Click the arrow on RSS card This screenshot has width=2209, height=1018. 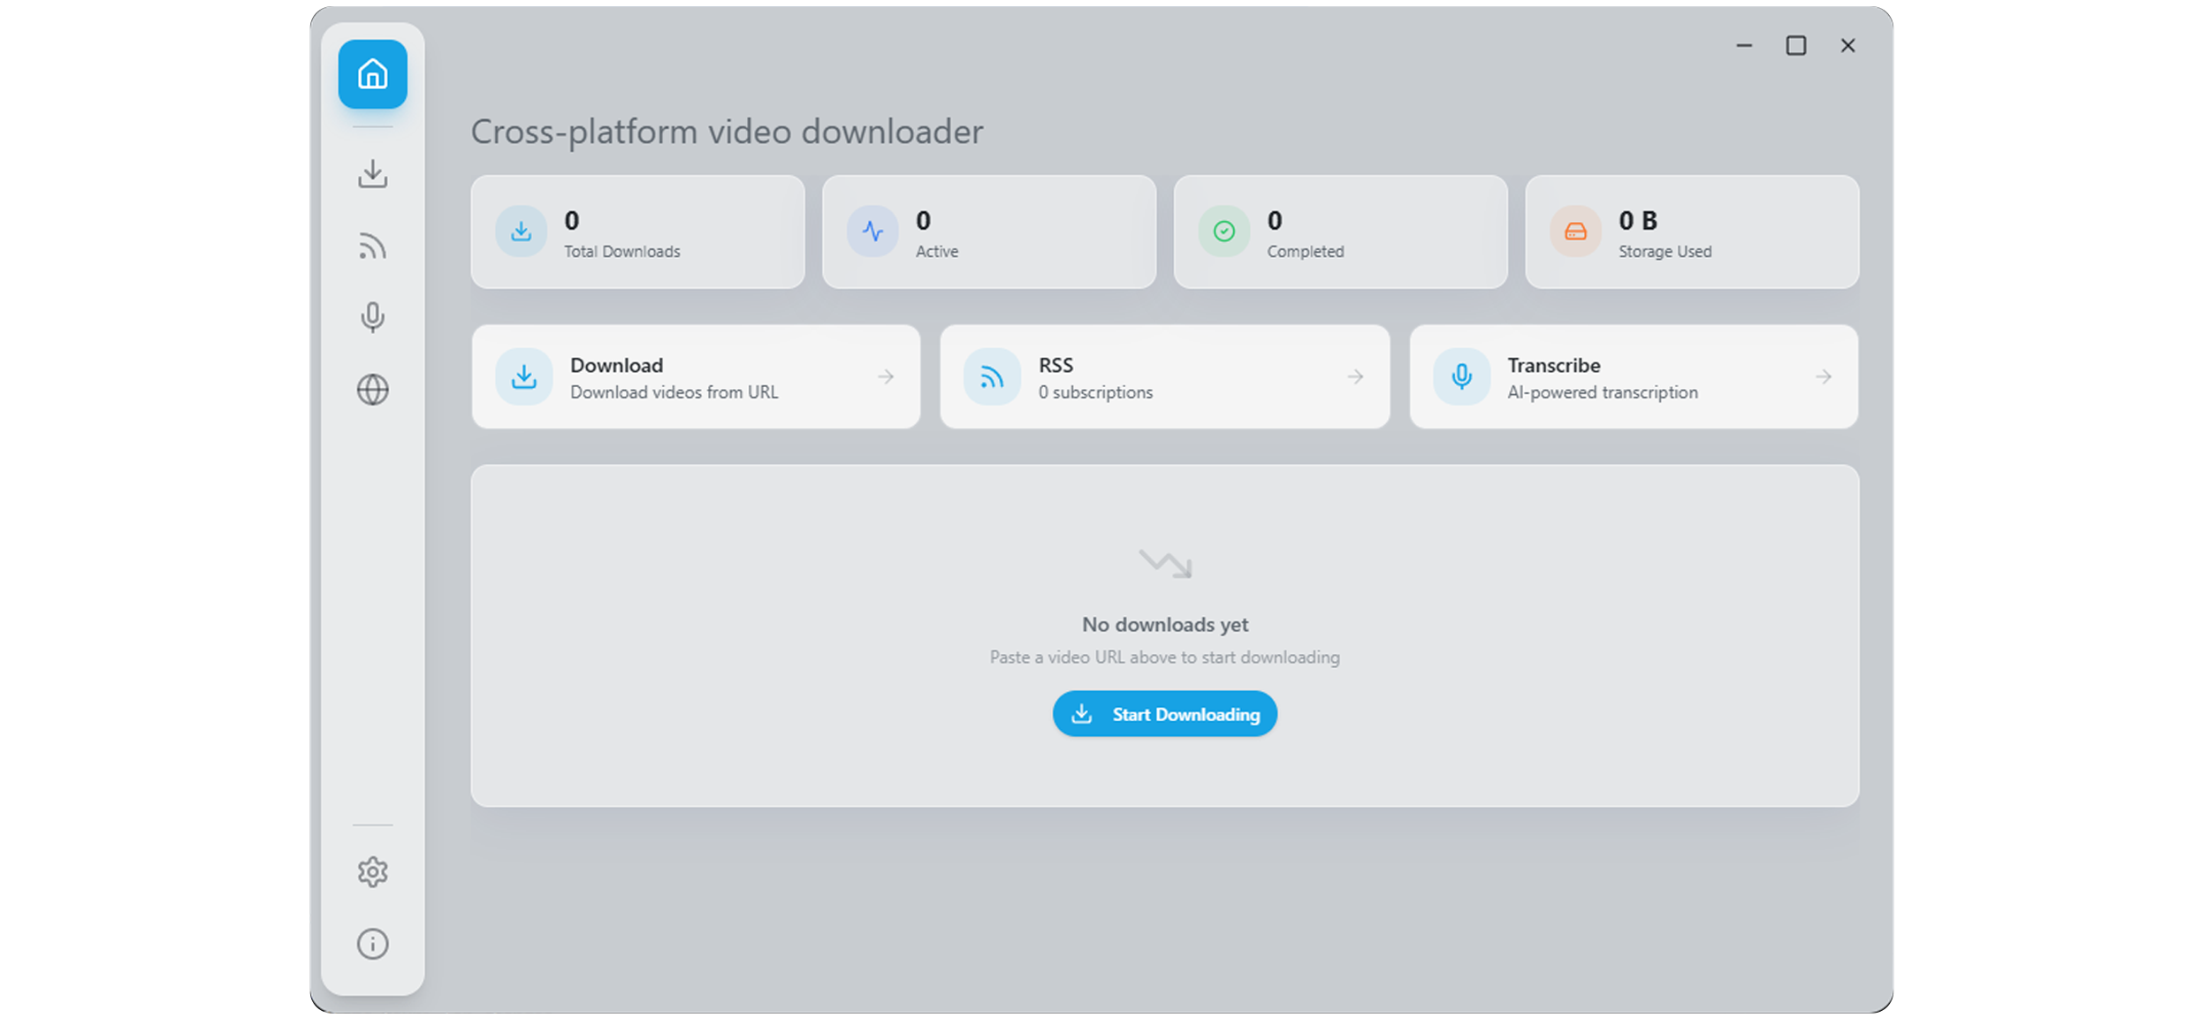1355,377
